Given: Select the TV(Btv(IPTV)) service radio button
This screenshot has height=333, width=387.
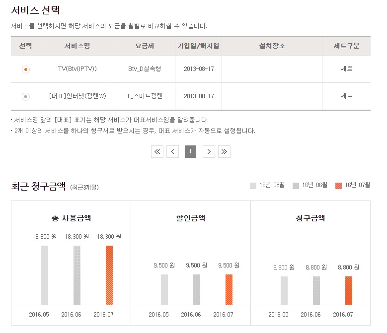Looking at the screenshot, I should (x=26, y=69).
